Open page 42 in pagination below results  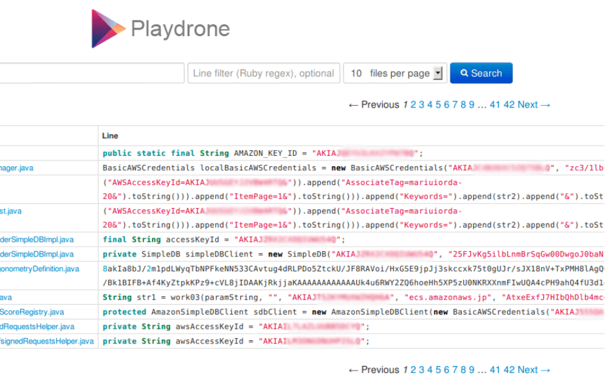509,370
